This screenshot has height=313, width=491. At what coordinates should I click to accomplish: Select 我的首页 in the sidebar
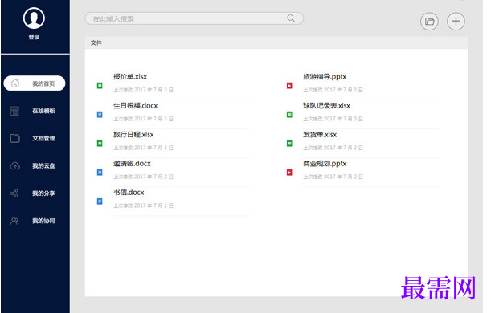tap(35, 83)
